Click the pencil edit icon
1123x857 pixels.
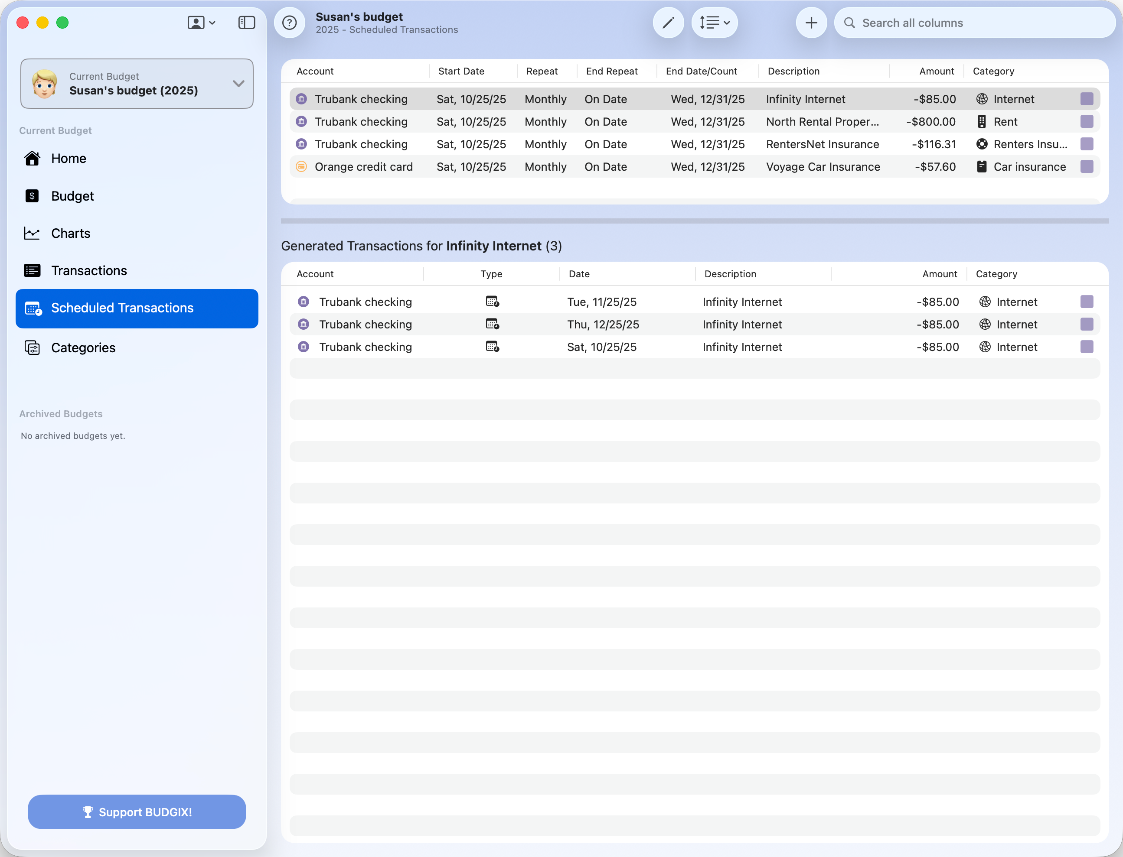[x=668, y=23]
